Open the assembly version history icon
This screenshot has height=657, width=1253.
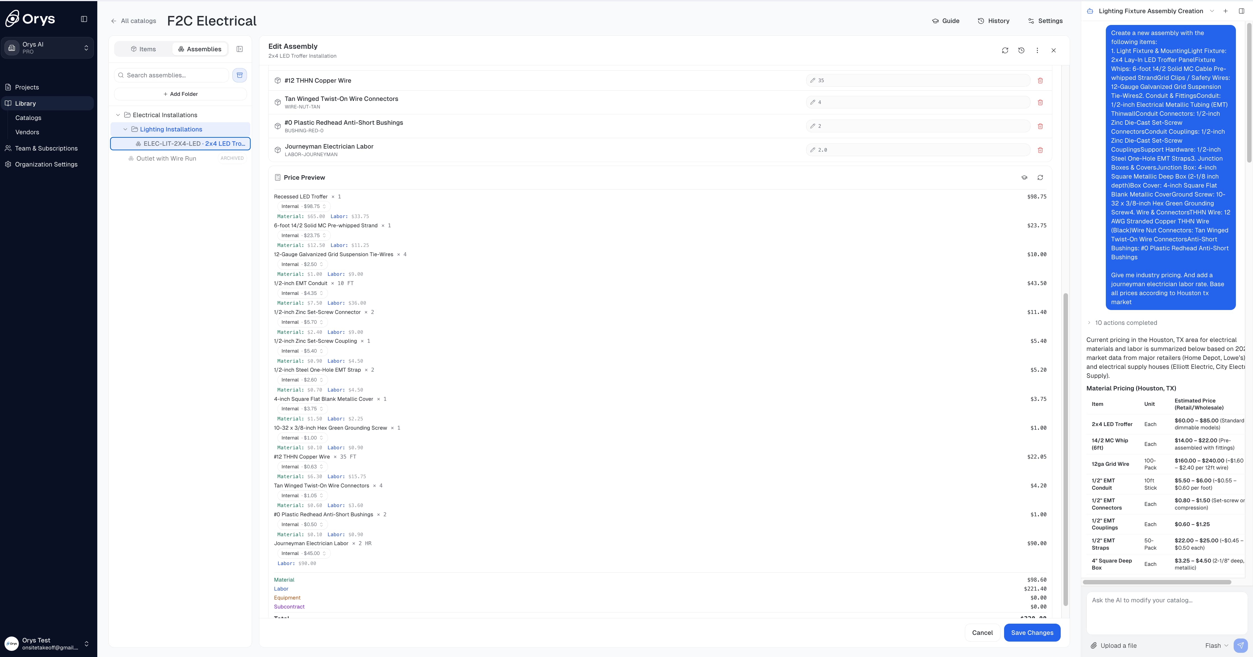(x=1021, y=50)
